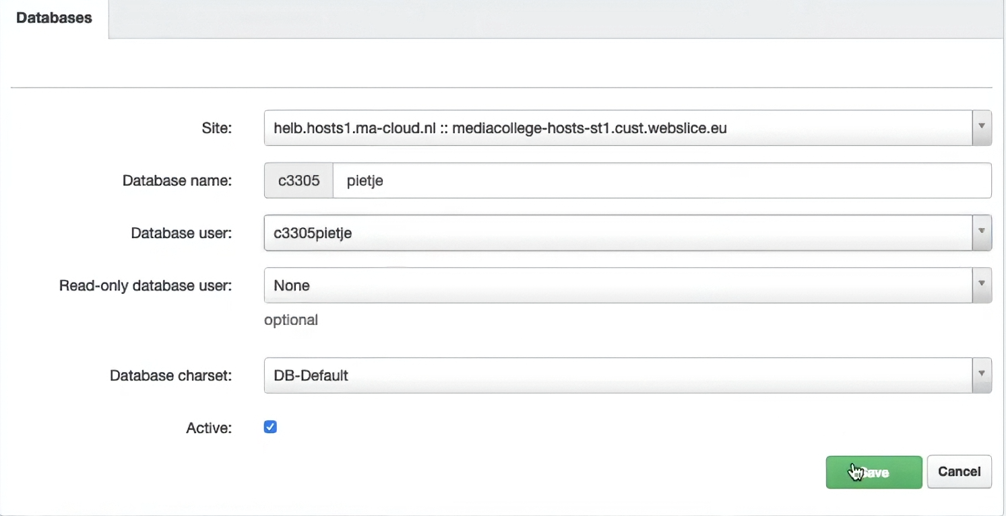Click the Site dropdown arrow
Image resolution: width=1006 pixels, height=516 pixels.
coord(982,128)
